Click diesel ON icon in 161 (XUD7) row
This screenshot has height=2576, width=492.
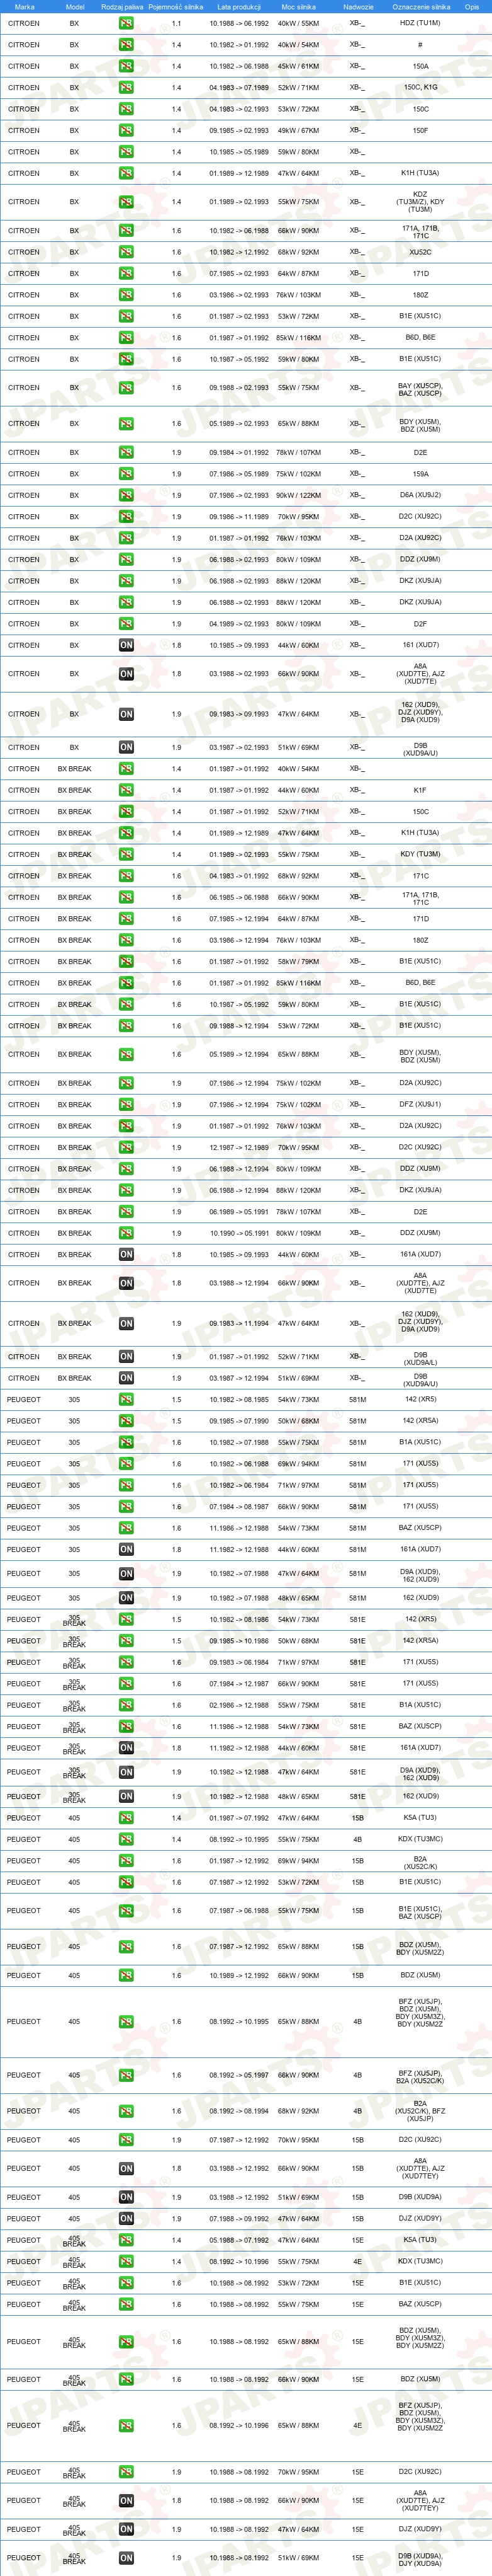(126, 645)
